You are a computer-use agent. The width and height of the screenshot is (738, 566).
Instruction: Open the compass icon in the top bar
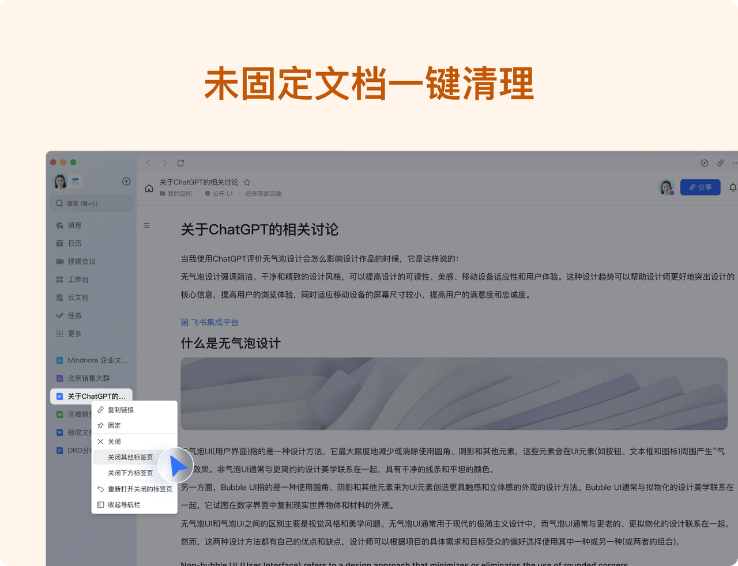tap(704, 163)
